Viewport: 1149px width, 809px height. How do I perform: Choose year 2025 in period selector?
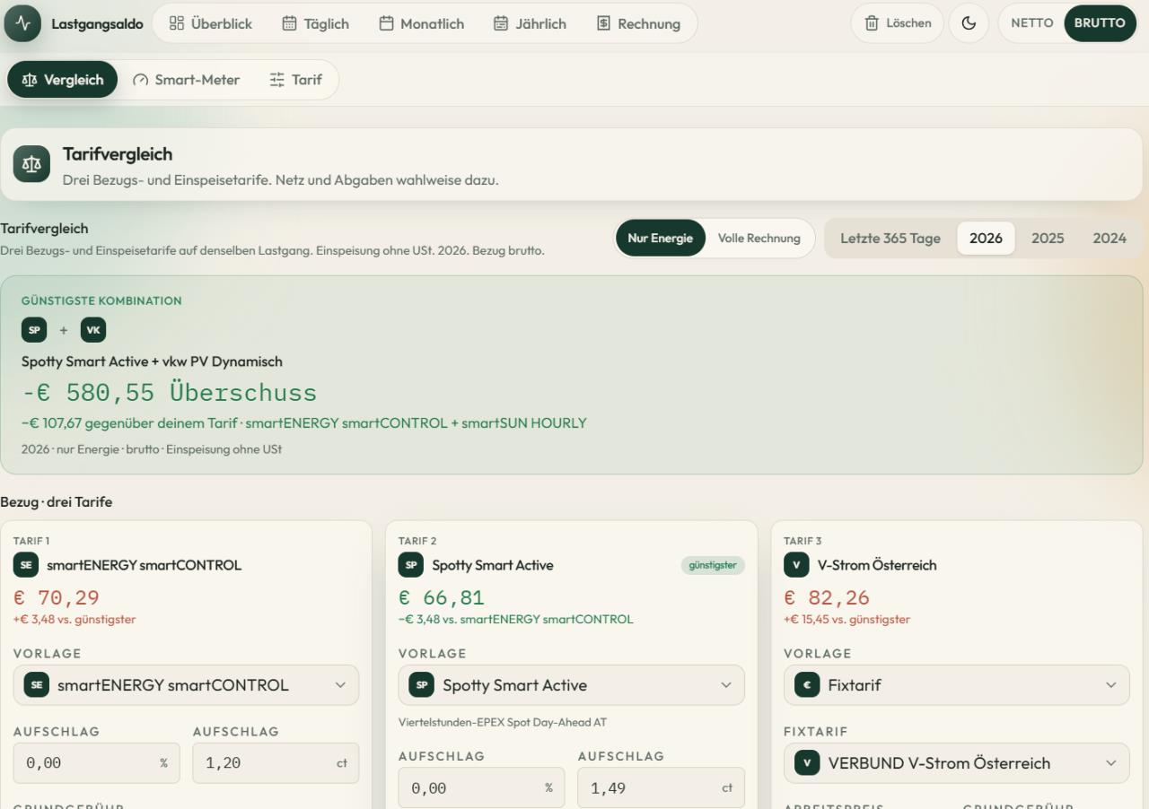[1048, 239]
